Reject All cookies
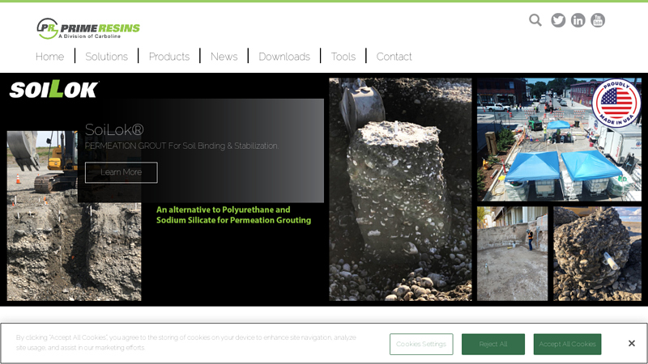648x364 pixels. point(493,345)
